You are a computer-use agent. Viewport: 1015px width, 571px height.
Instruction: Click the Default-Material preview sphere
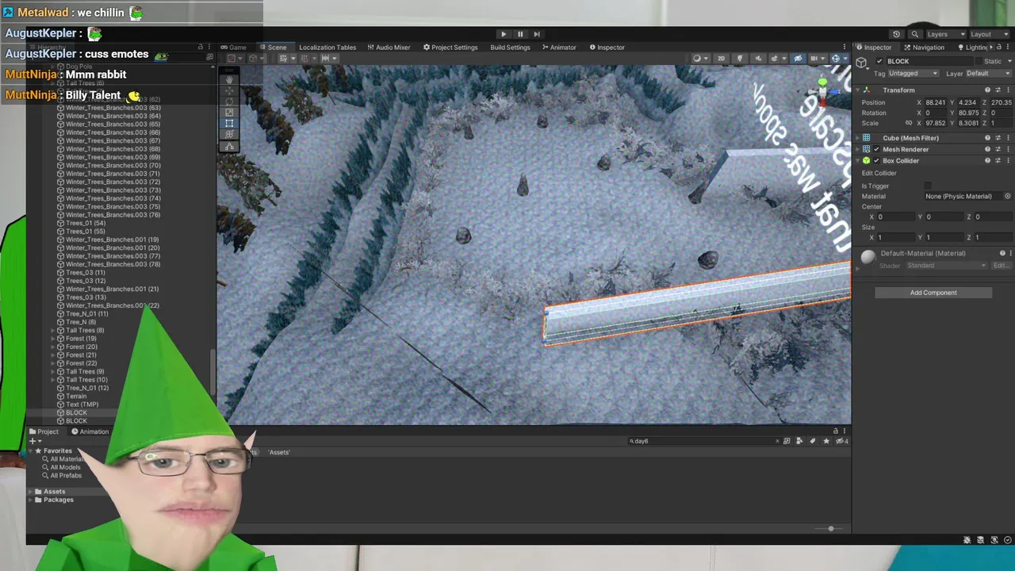[x=868, y=257]
